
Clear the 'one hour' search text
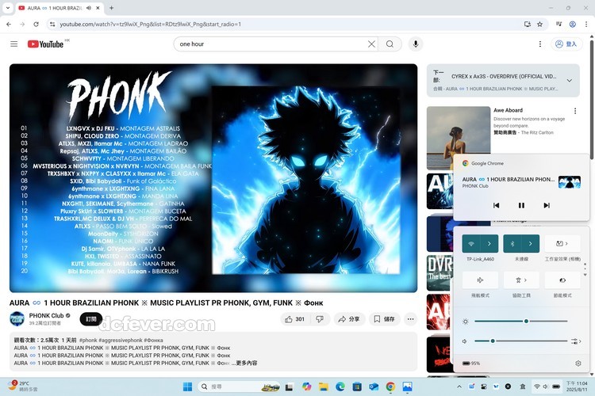[371, 44]
